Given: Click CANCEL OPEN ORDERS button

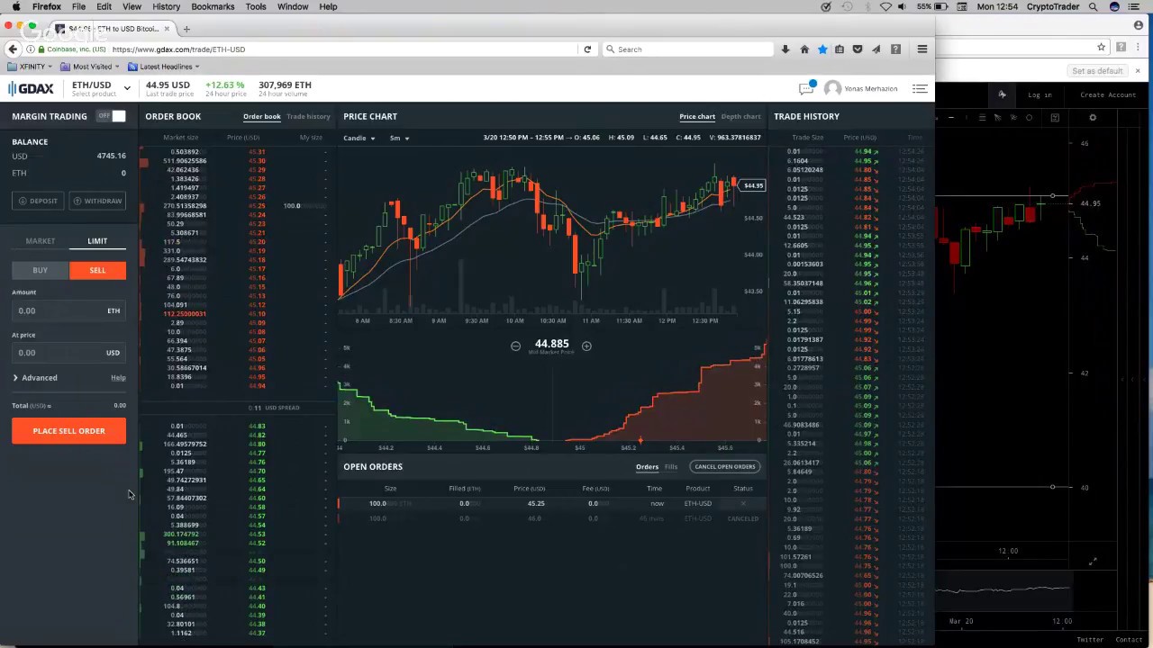Looking at the screenshot, I should tap(725, 466).
